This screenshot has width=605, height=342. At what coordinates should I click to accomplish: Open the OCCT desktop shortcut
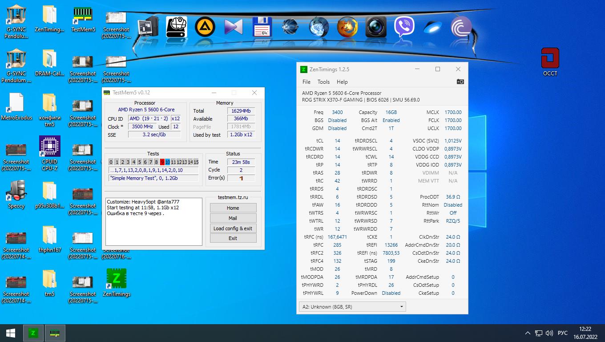550,62
